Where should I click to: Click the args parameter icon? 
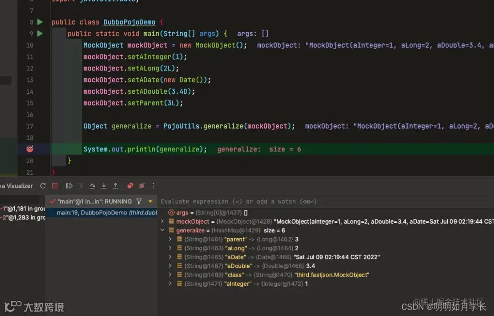[172, 213]
